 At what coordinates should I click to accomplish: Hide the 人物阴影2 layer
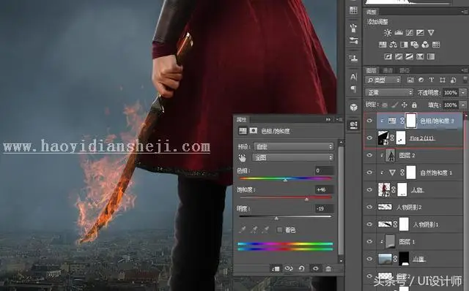tap(369, 207)
